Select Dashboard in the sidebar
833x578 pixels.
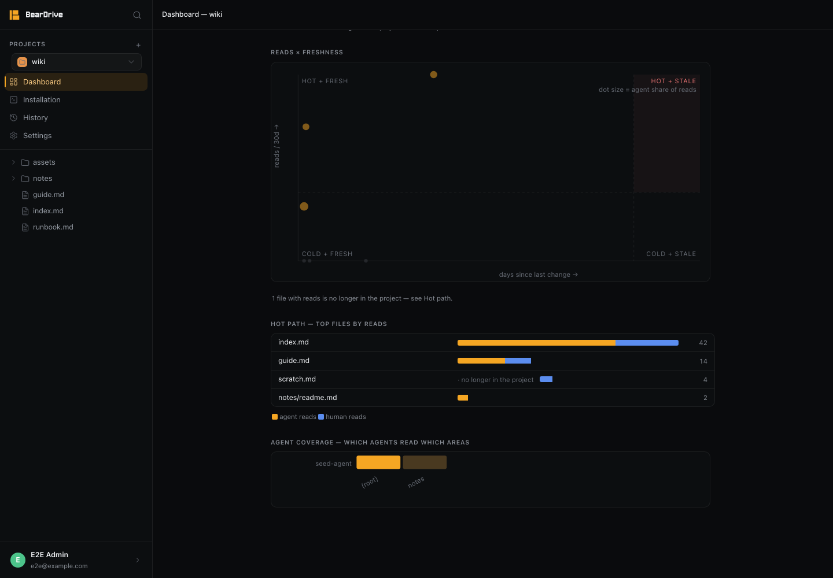pyautogui.click(x=76, y=82)
